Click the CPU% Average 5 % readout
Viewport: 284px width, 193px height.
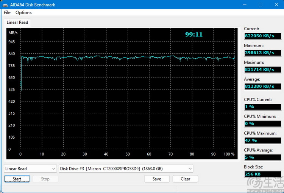[x=263, y=157]
